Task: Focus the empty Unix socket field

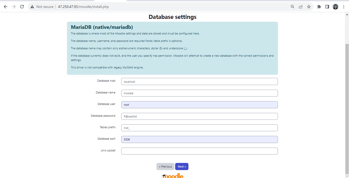Action: (x=199, y=151)
